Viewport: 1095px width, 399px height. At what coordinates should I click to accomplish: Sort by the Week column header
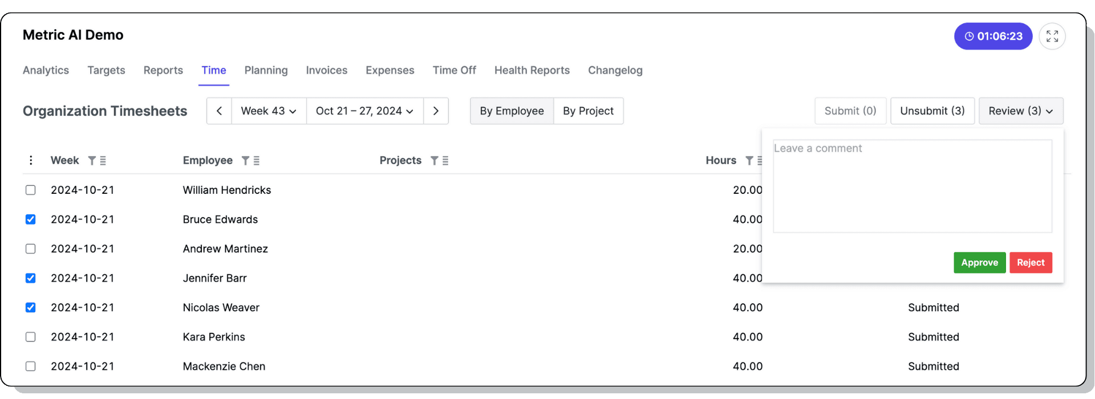coord(65,160)
